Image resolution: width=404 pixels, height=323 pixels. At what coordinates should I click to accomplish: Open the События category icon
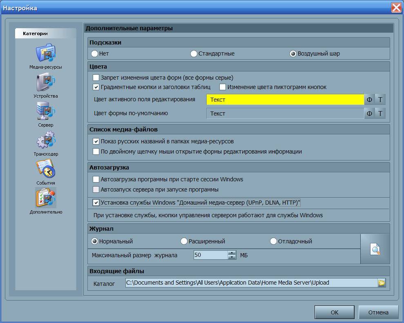46,169
